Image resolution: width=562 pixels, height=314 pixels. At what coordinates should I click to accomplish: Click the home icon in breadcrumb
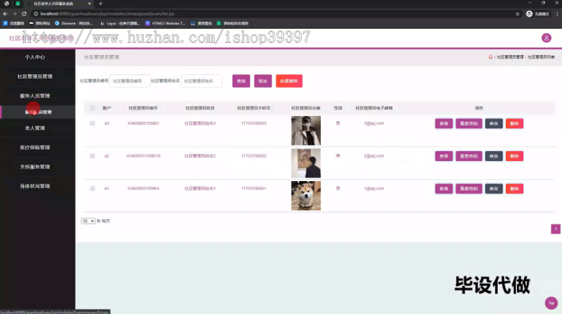click(x=490, y=57)
